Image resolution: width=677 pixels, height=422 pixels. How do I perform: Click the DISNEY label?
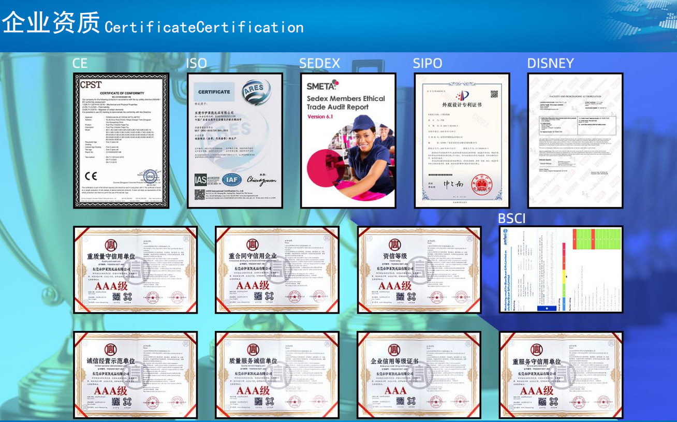point(551,63)
